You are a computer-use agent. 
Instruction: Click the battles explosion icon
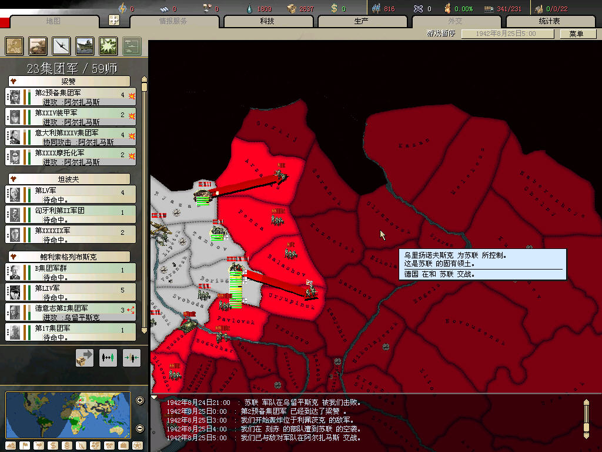point(109,46)
